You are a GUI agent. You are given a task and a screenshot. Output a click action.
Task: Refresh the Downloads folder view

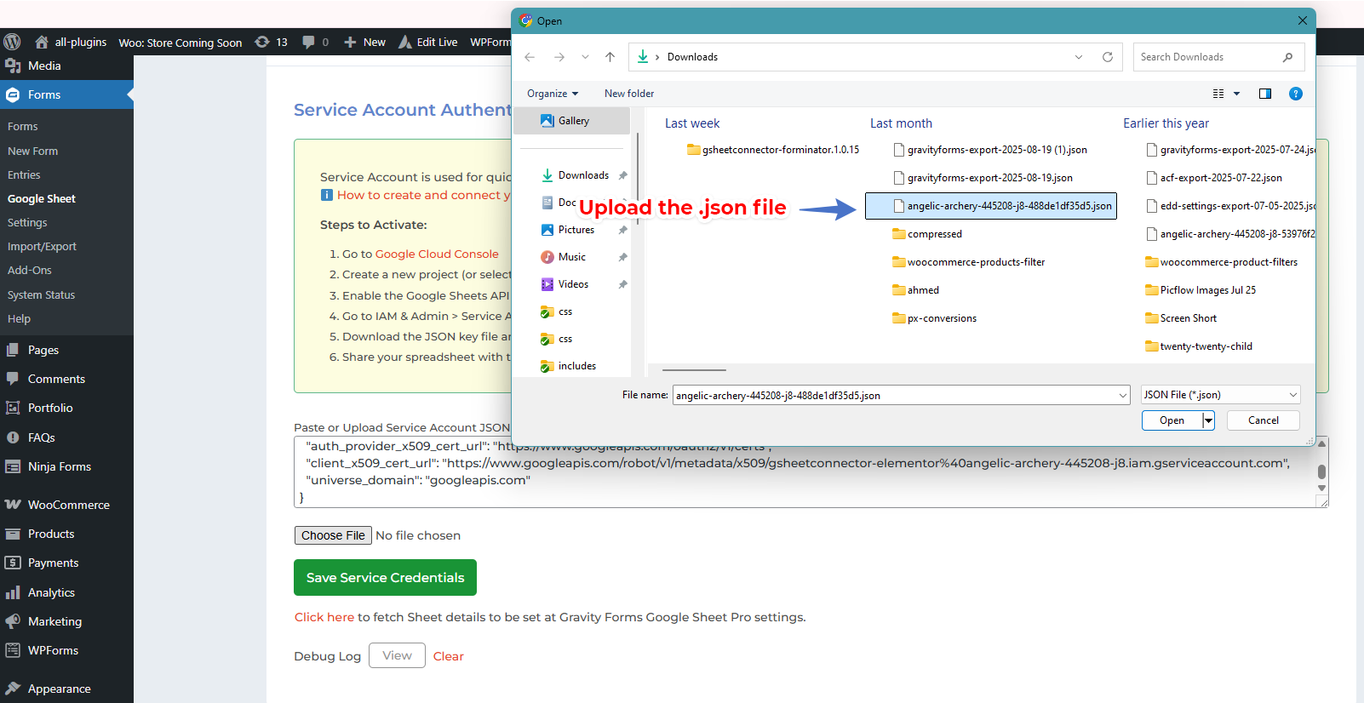tap(1108, 57)
